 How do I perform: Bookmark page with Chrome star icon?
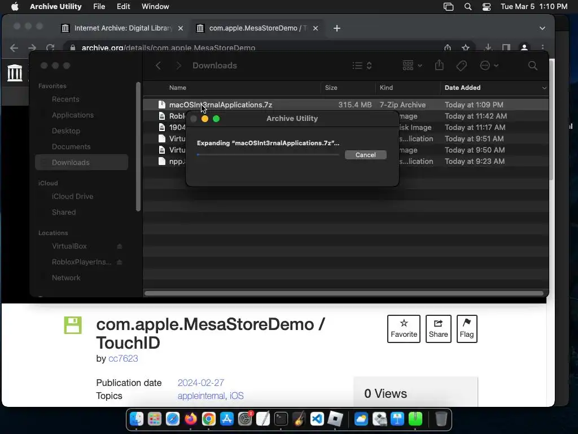tap(466, 47)
